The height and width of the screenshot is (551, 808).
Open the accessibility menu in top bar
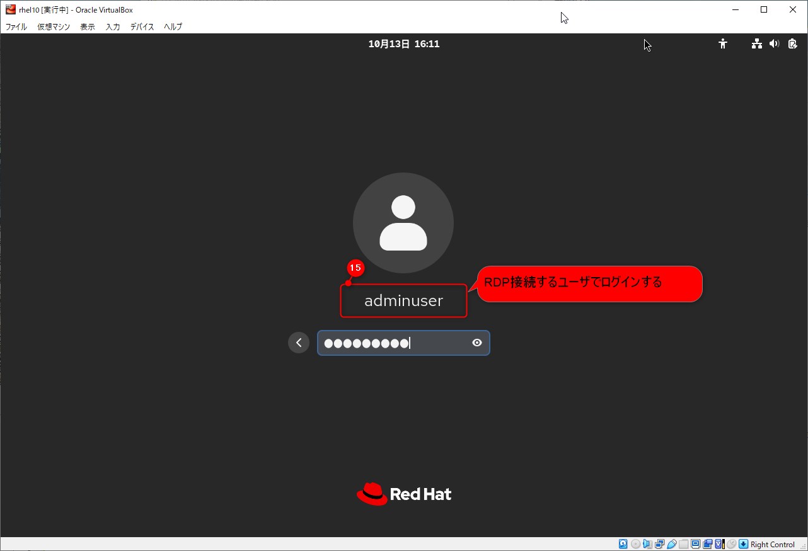click(723, 43)
